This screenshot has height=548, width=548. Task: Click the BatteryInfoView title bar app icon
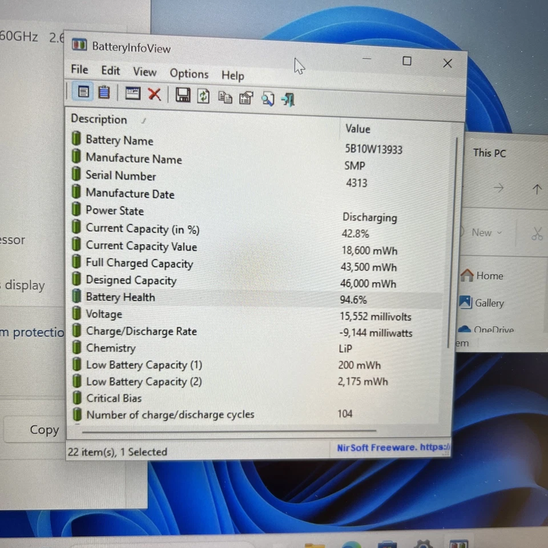point(79,45)
